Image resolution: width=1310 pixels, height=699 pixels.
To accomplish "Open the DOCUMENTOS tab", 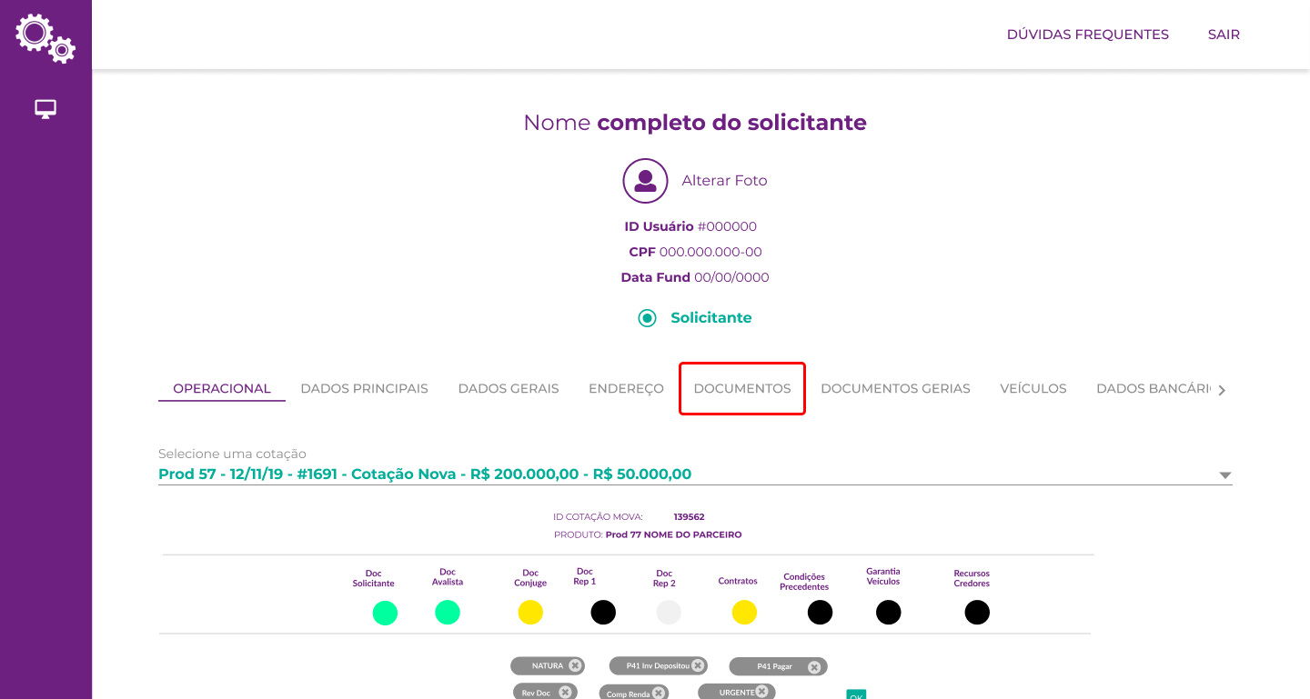I will coord(742,388).
